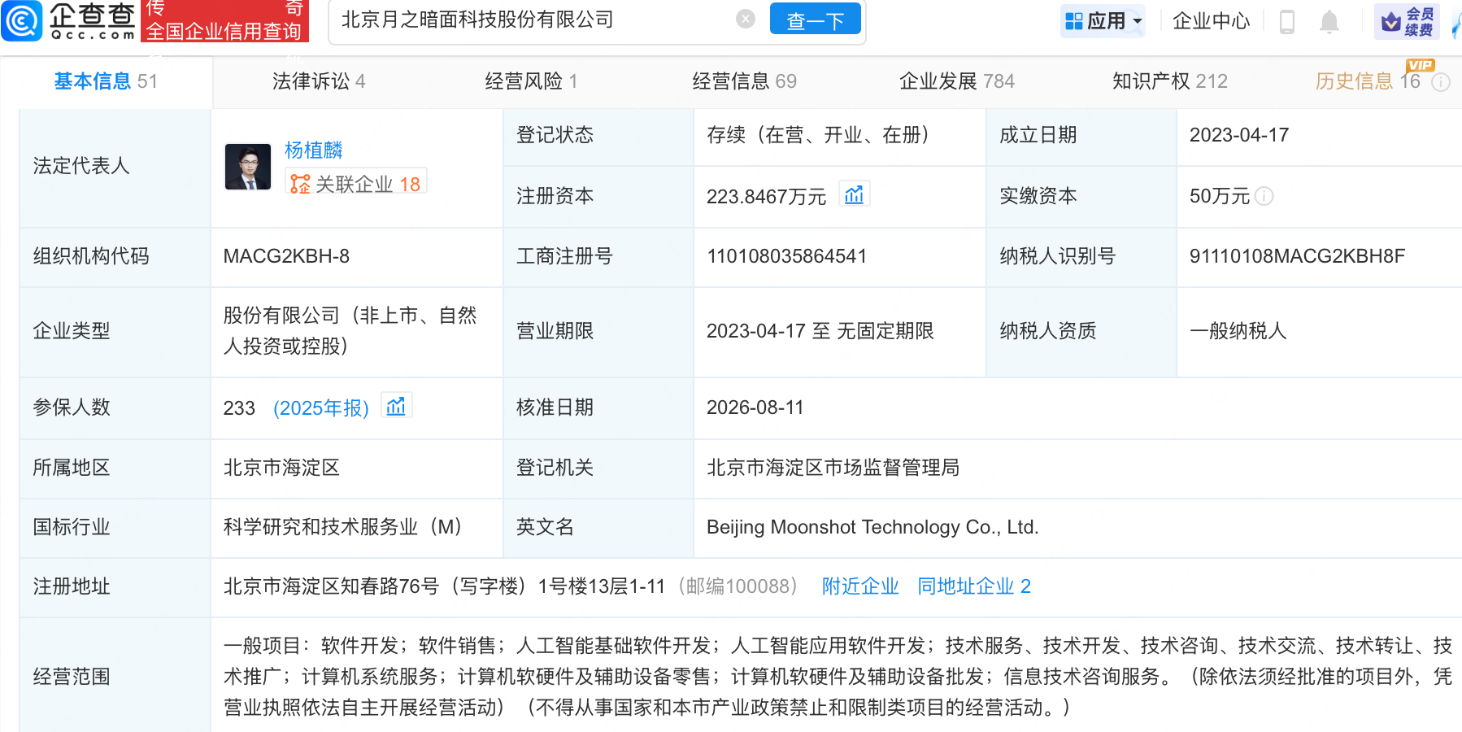Click the approval date 2026-08-11

coord(755,407)
